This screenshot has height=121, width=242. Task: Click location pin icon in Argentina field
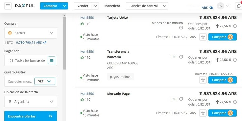coord(10,102)
